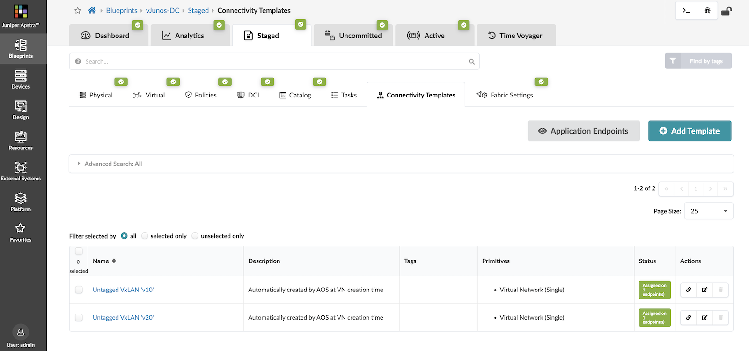This screenshot has width=749, height=351.
Task: Select the 'unselected only' radio button
Action: pos(195,236)
